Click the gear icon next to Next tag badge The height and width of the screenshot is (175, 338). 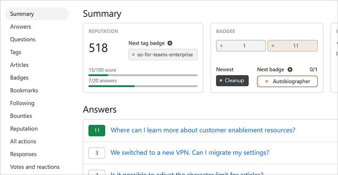click(x=170, y=43)
